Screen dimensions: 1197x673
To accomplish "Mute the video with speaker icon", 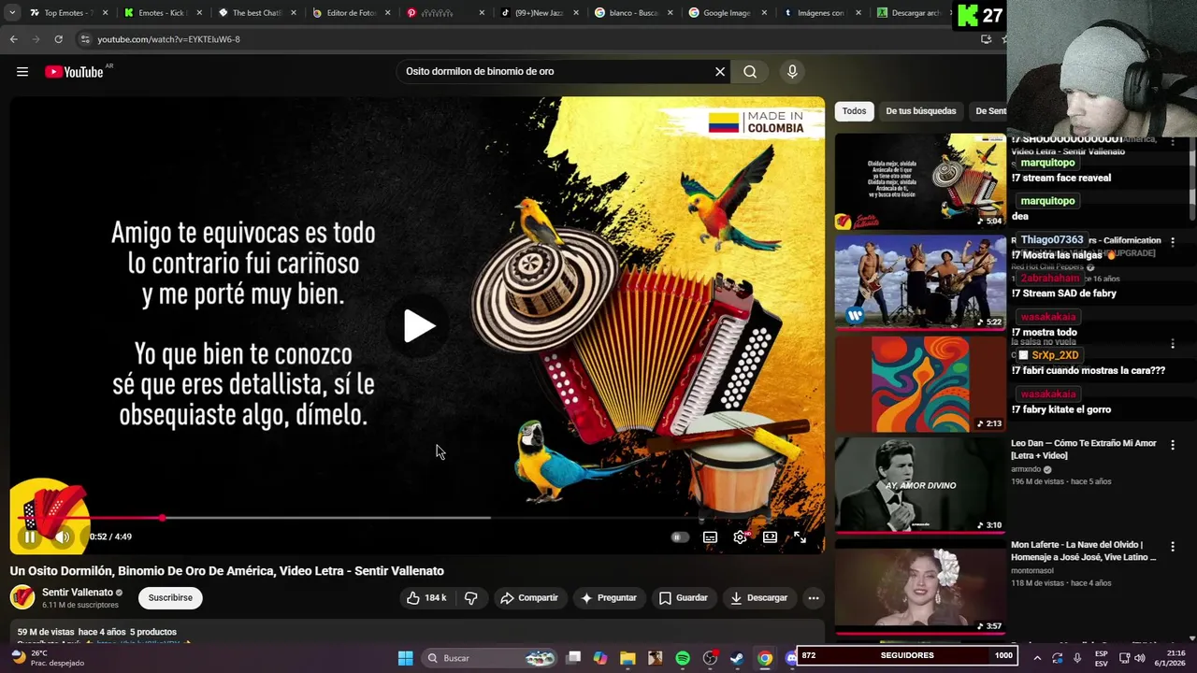I will (63, 537).
